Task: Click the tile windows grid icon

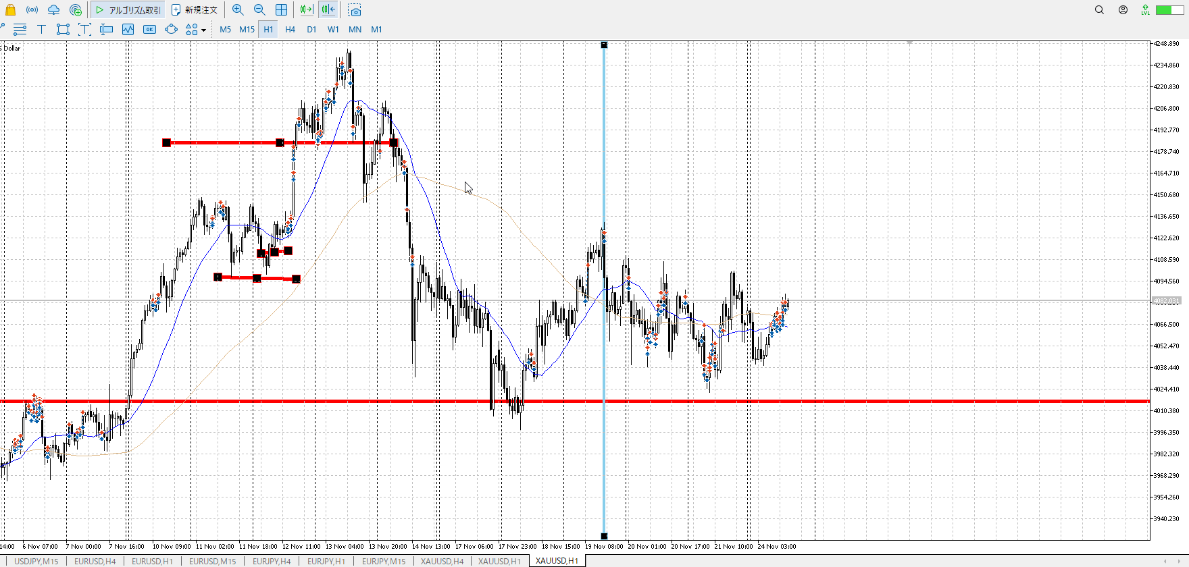Action: pos(281,10)
